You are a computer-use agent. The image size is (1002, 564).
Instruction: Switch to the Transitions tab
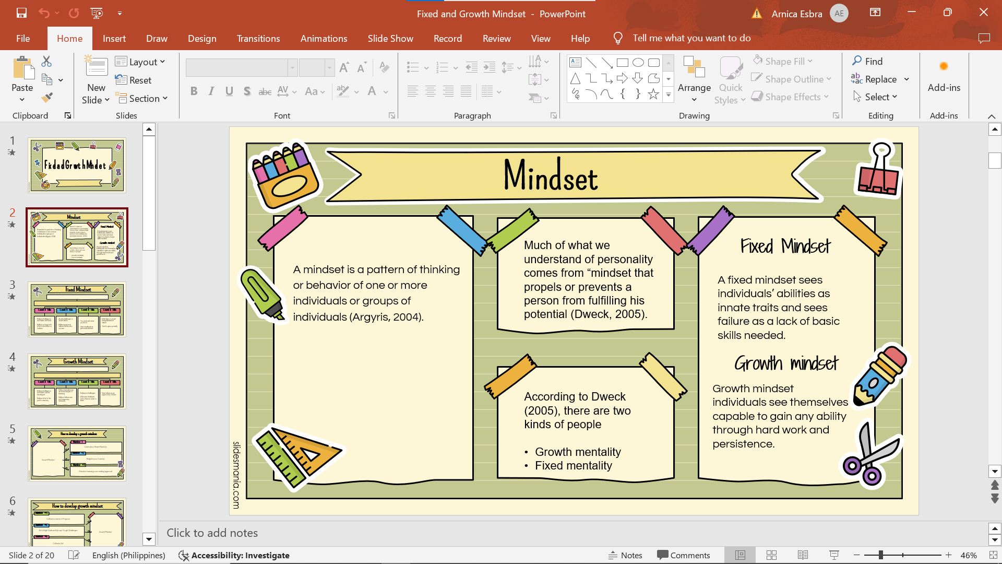tap(258, 39)
